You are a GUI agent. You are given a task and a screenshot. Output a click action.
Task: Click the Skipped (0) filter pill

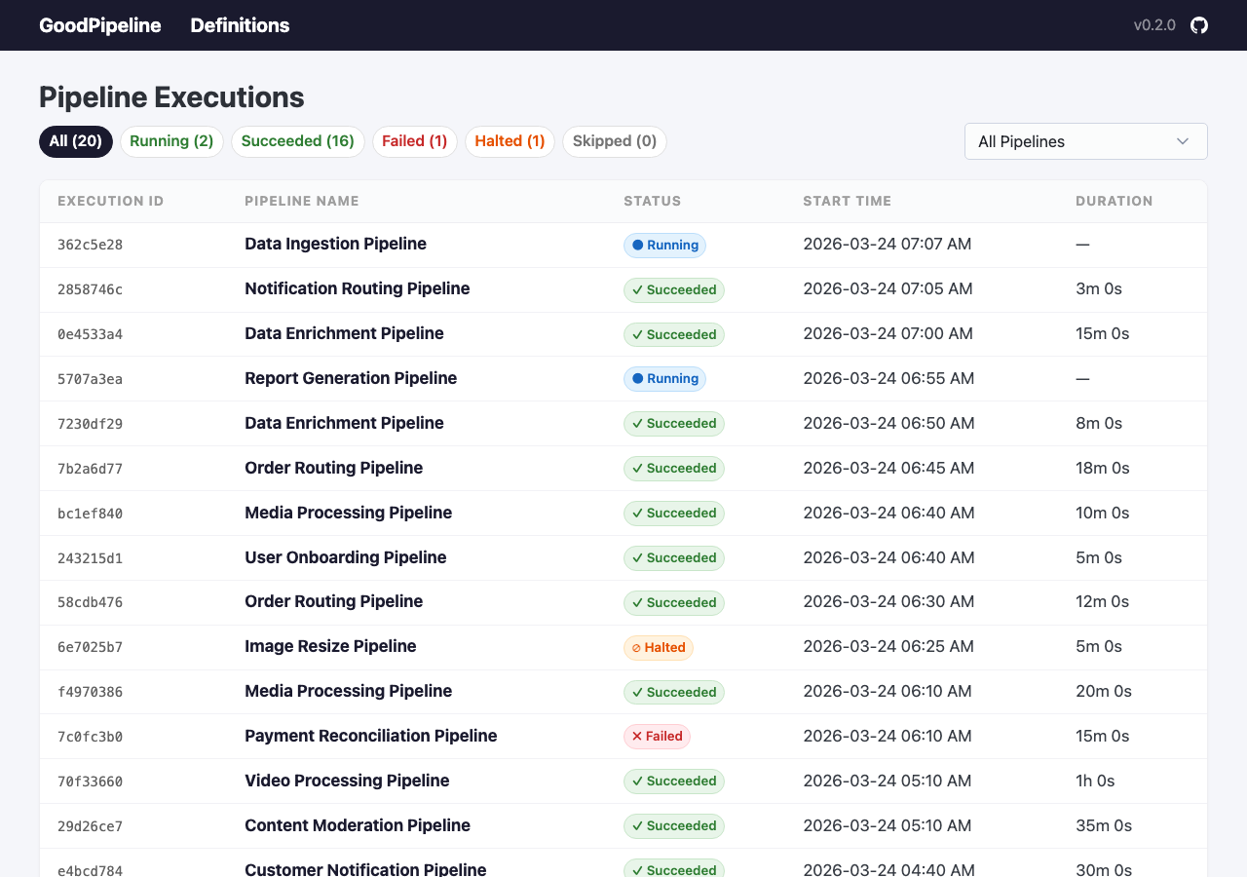615,141
